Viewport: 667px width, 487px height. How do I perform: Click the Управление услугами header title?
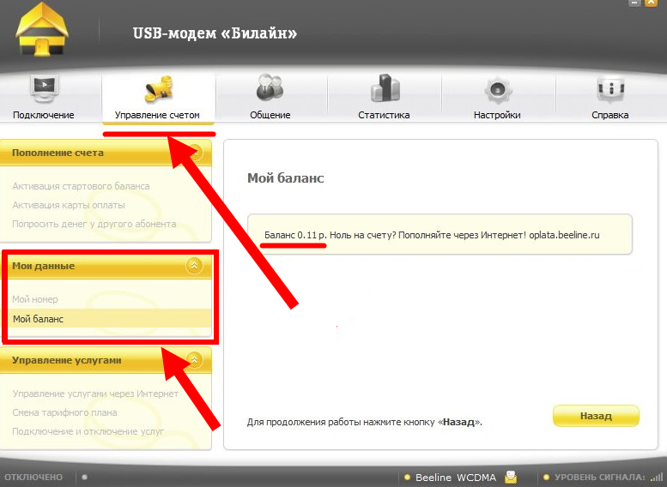click(x=66, y=360)
